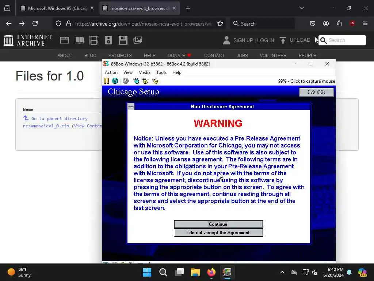The image size is (374, 281).
Task: Click the tracking protection shield icon
Action: 58,23
